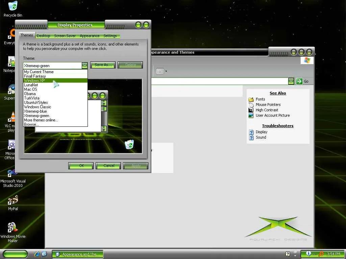Viewport: 346px width, 259px height.
Task: Open the Screen Saver tab
Action: point(65,36)
